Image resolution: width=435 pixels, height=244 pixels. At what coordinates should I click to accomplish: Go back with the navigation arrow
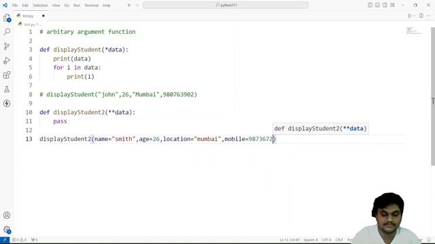pos(129,5)
